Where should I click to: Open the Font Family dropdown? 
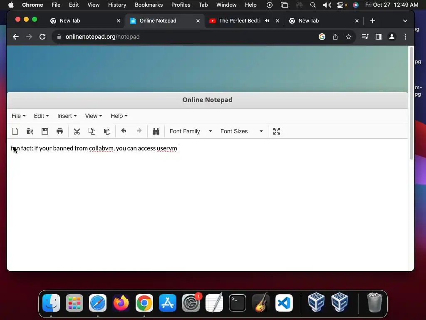[191, 131]
